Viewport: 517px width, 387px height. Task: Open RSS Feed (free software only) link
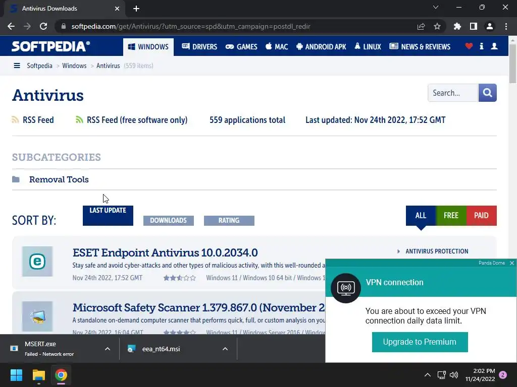(x=137, y=120)
